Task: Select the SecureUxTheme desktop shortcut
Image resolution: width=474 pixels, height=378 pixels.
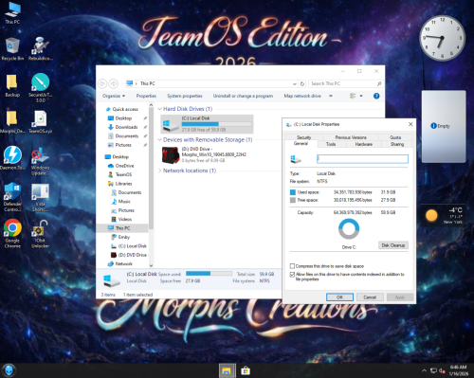Action: click(41, 88)
